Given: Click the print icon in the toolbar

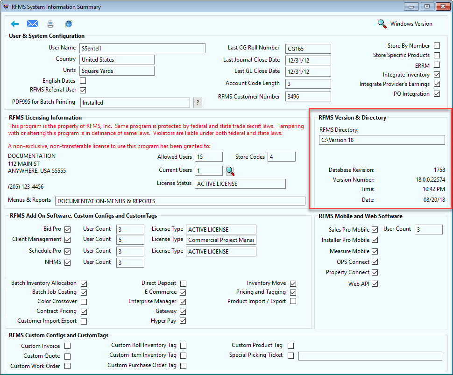Looking at the screenshot, I should click(50, 23).
